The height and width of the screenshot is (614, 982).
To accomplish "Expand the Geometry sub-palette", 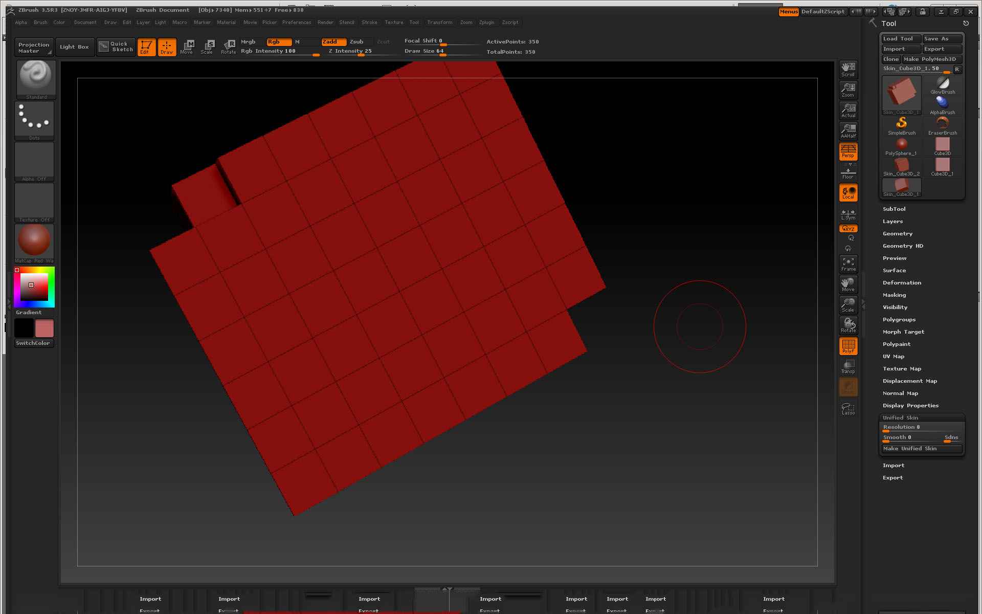I will pos(897,234).
